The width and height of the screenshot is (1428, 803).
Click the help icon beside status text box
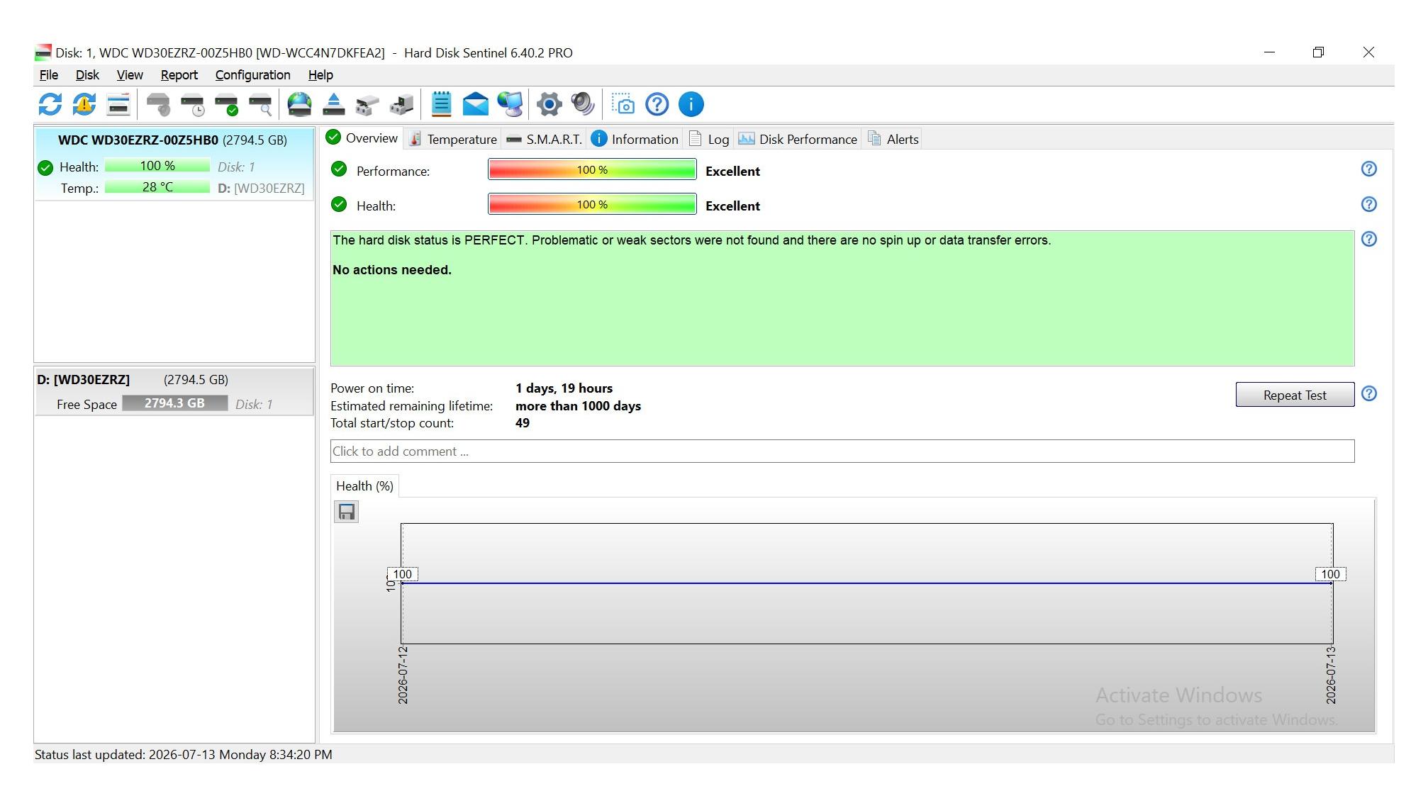[x=1369, y=239]
